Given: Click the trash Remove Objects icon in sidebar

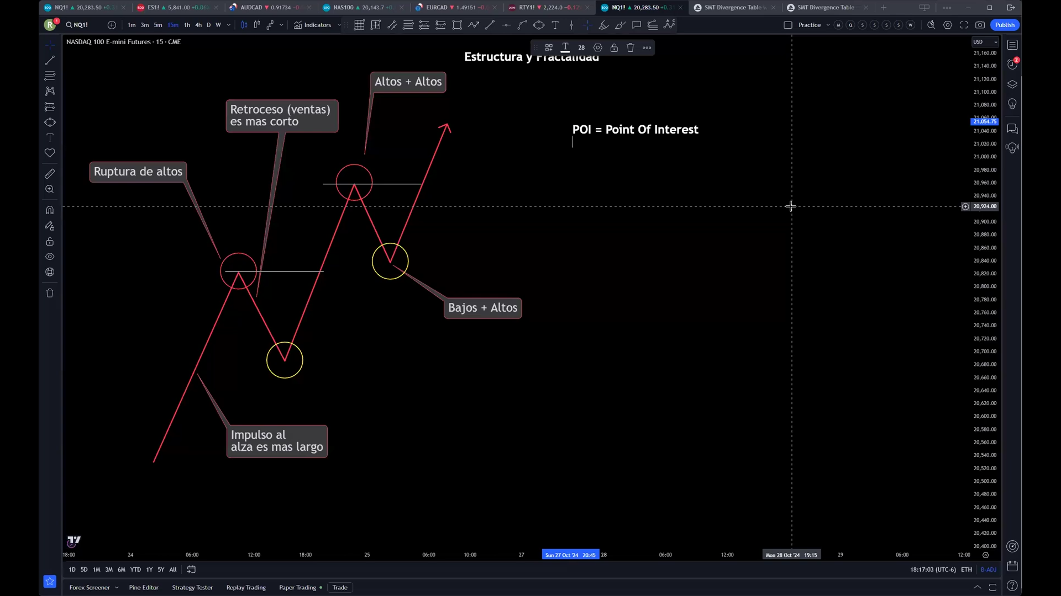Looking at the screenshot, I should coord(50,293).
